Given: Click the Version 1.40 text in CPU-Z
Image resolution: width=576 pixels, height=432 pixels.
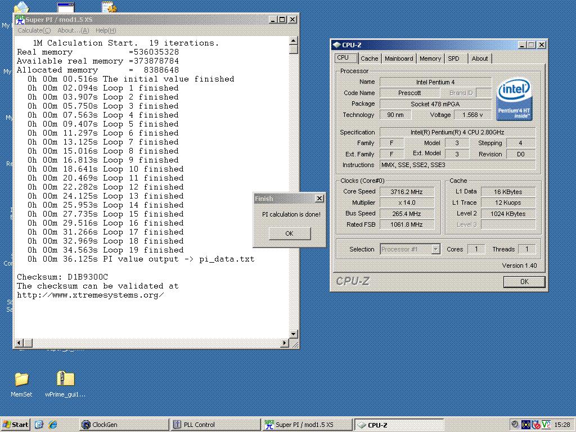Looking at the screenshot, I should point(519,265).
